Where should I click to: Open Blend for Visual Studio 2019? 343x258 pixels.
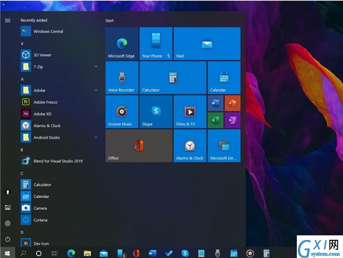59,161
